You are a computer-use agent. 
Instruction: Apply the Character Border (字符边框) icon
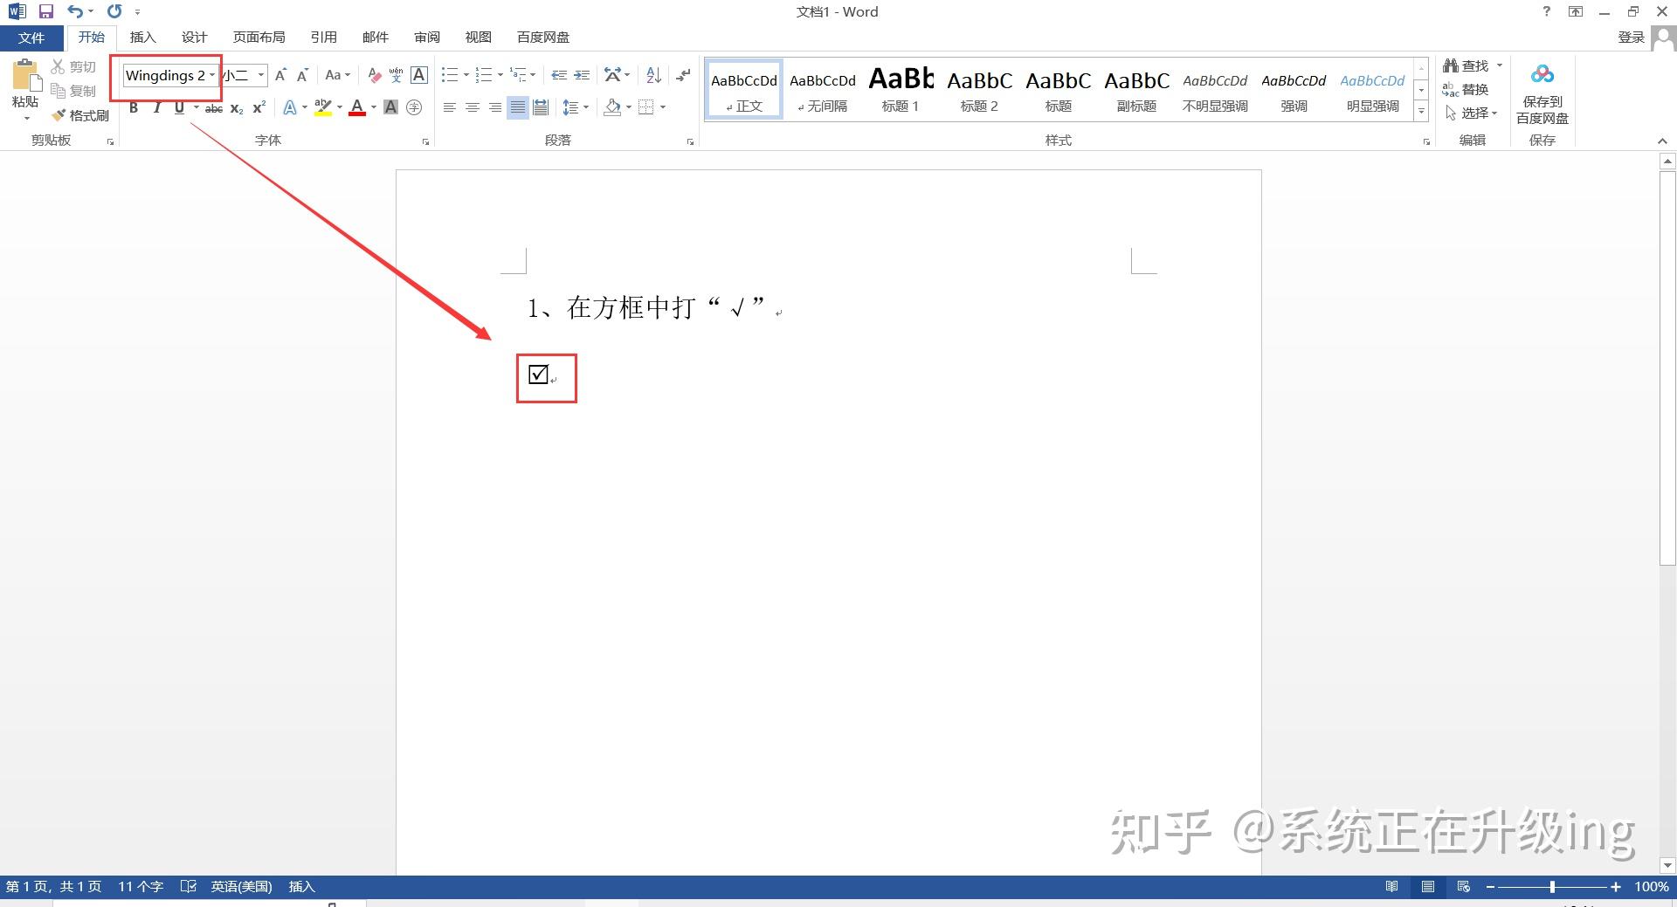tap(419, 75)
